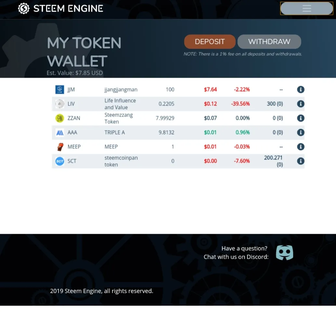This screenshot has width=336, height=336.
Task: Click the -39.56% change for LIV
Action: 240,104
